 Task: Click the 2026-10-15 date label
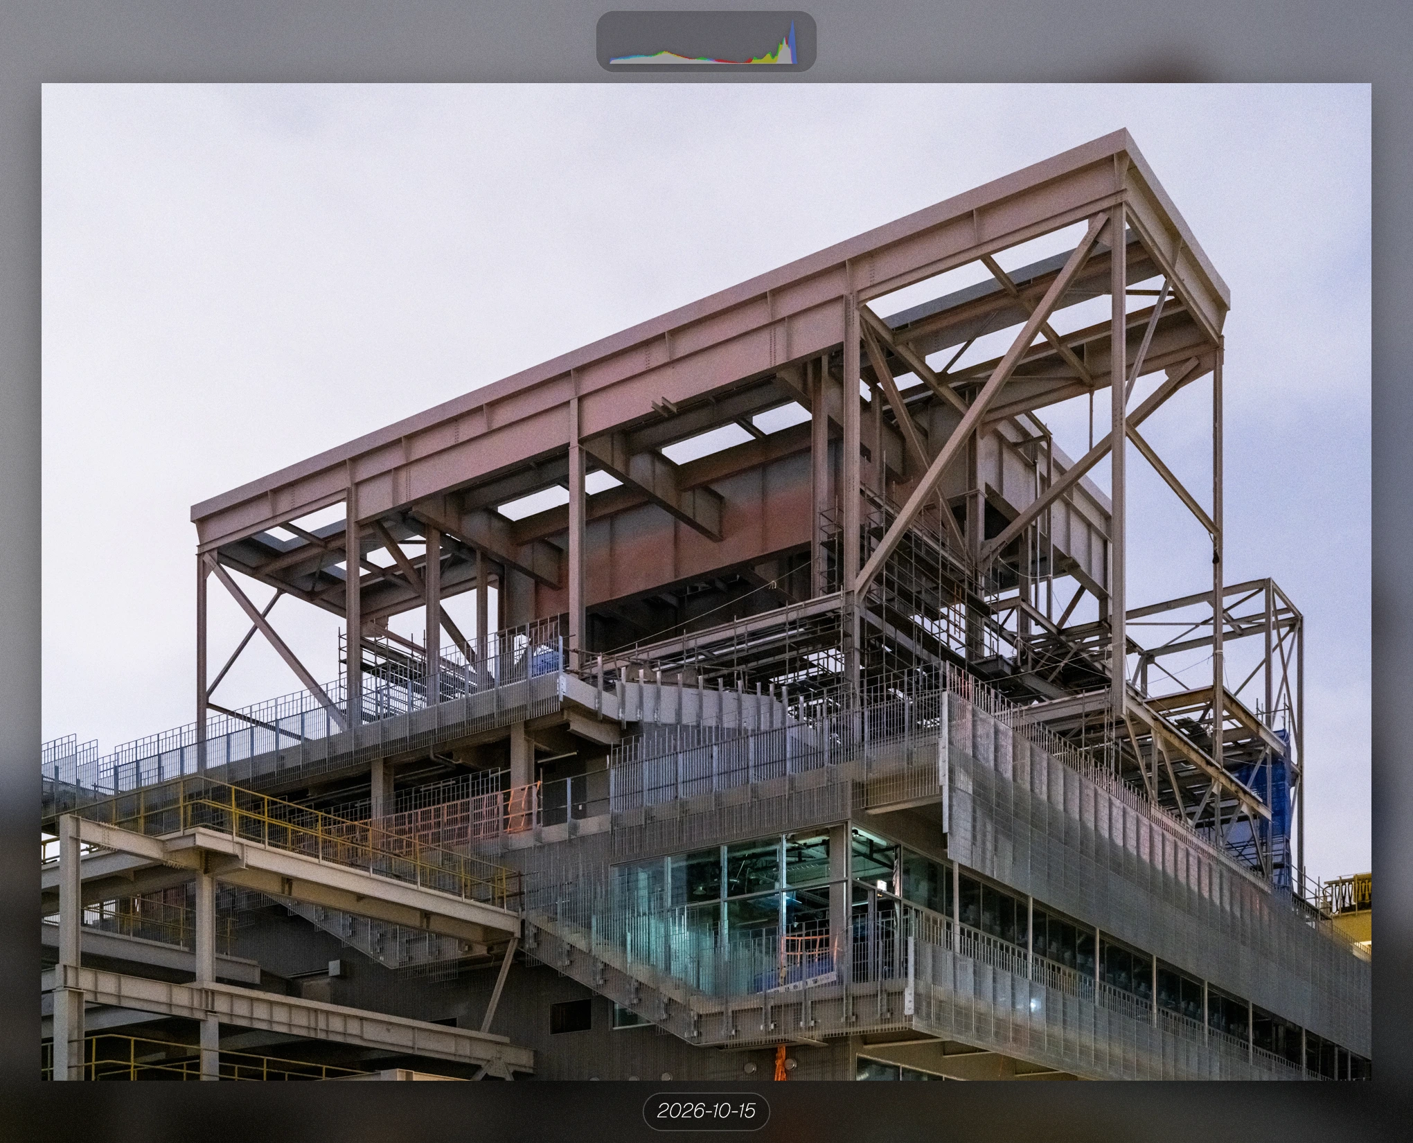706,1112
